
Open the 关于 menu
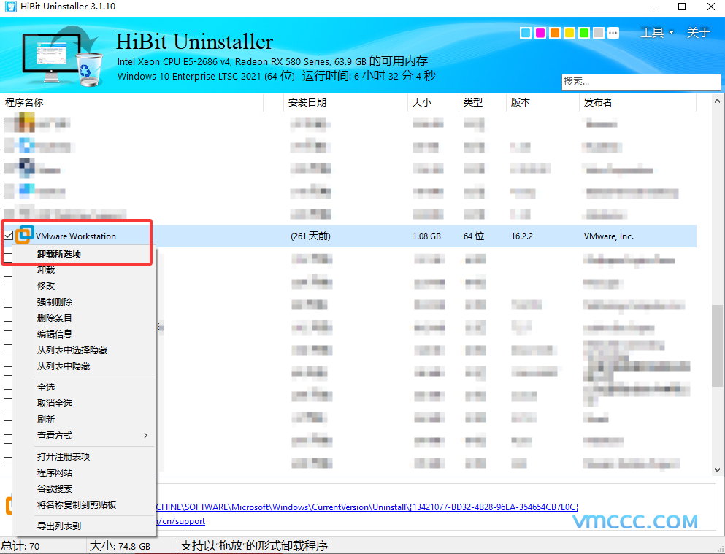coord(698,32)
